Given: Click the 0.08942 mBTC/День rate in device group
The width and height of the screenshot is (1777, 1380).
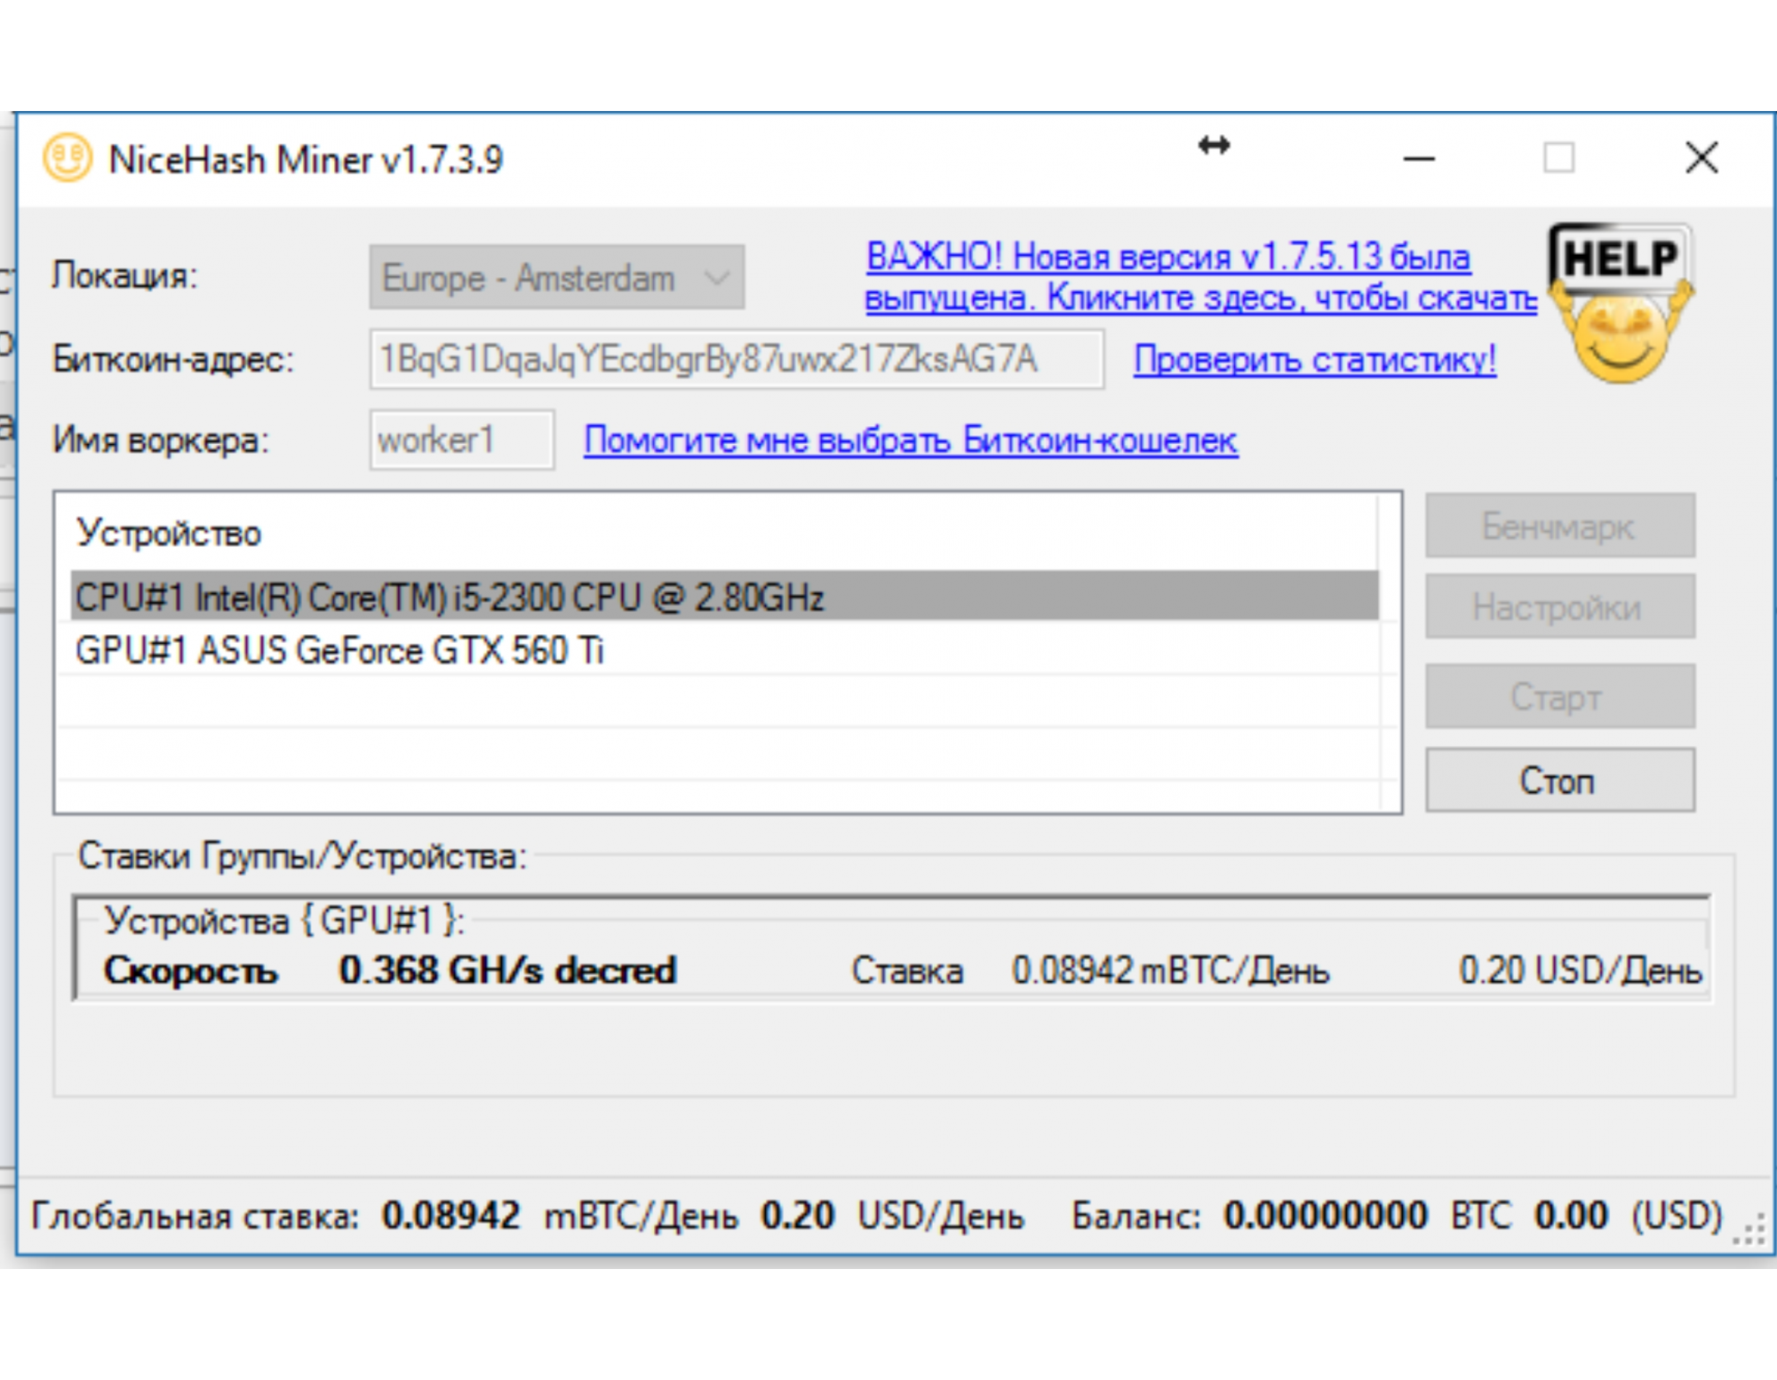Looking at the screenshot, I should [1170, 970].
